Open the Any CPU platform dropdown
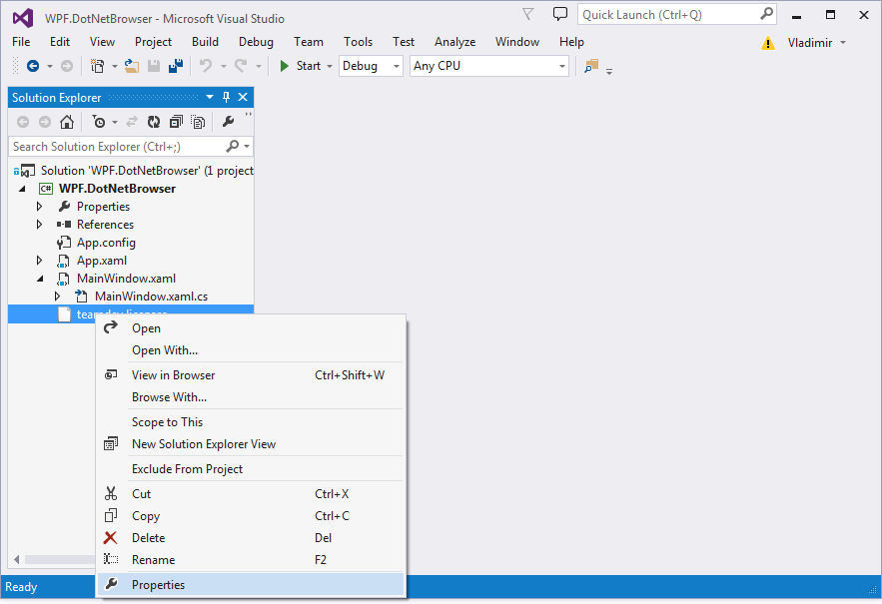Screen dimensions: 882x604 (x=488, y=66)
